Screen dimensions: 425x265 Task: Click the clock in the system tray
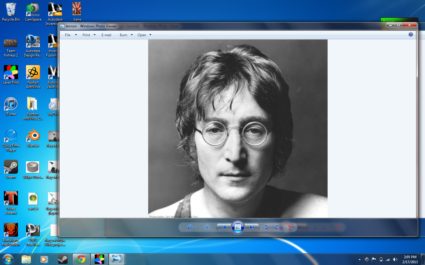click(410, 259)
